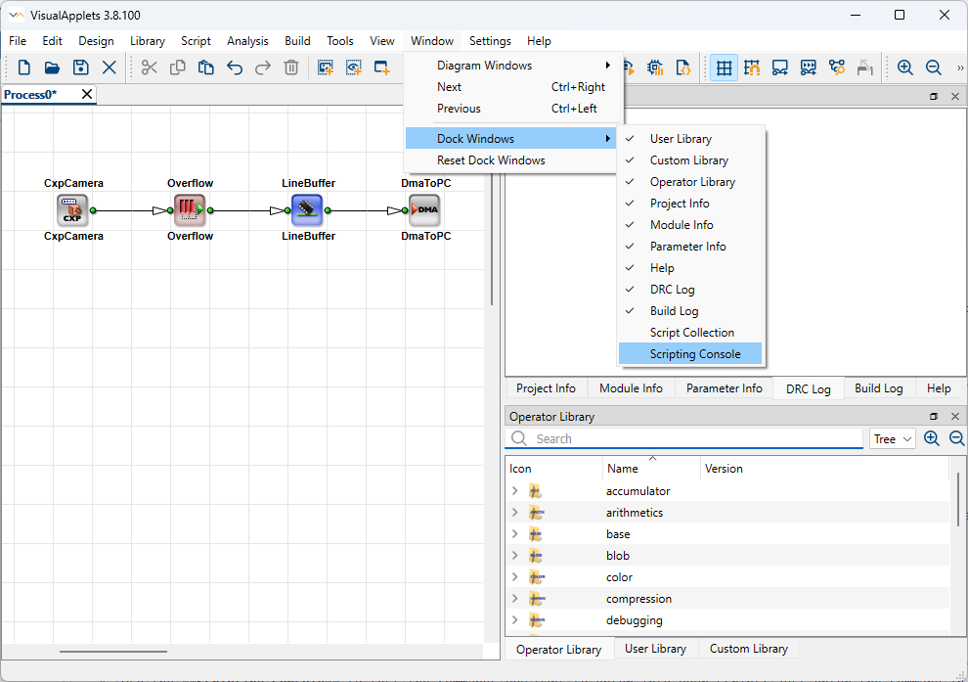Expand the base library folder
The image size is (968, 682).
[x=515, y=534]
